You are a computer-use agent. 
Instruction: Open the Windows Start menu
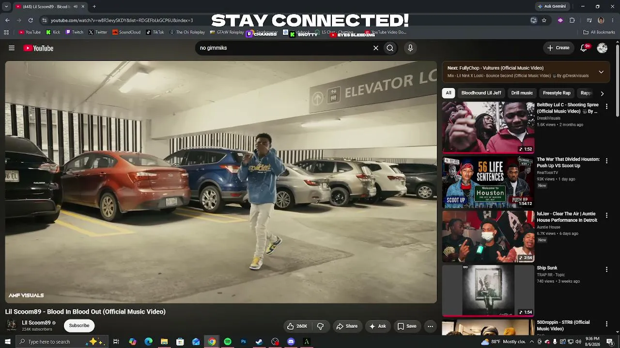(8, 342)
